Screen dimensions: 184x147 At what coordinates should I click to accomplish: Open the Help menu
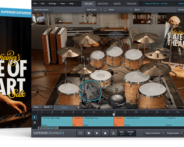[x=72, y=4]
